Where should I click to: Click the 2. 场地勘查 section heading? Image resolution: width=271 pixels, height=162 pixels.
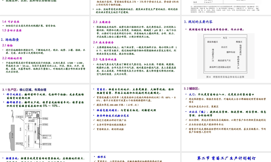[x=10, y=39]
